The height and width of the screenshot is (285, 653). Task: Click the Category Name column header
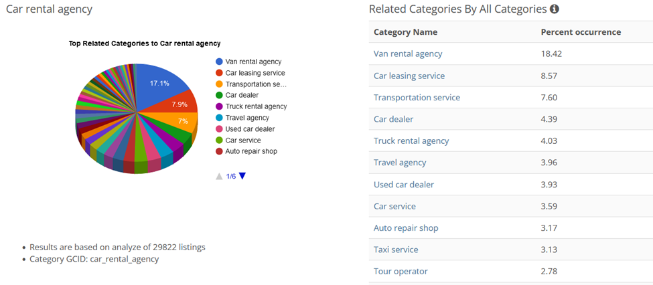pos(405,32)
